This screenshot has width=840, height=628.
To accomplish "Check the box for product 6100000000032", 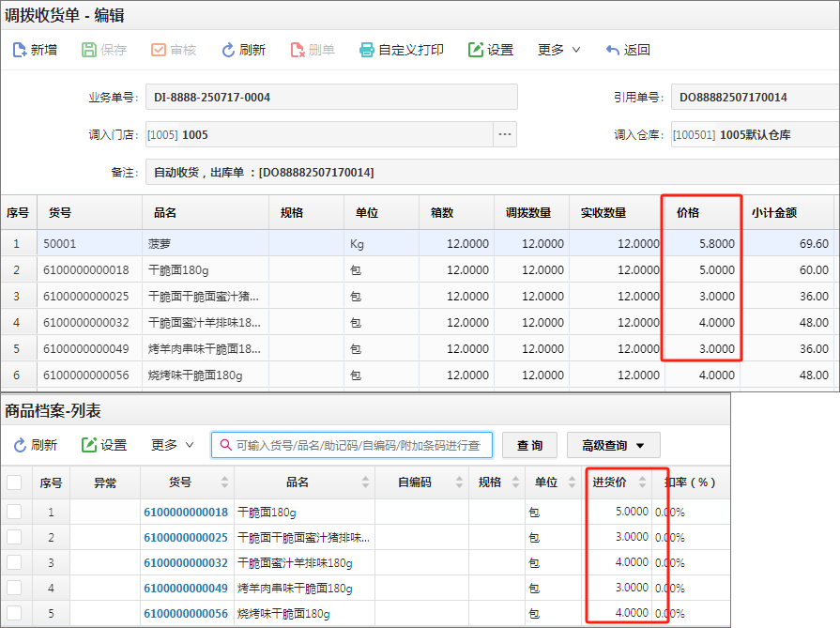I will click(x=14, y=562).
